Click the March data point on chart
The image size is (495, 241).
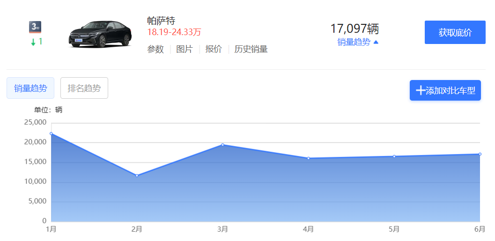[222, 145]
